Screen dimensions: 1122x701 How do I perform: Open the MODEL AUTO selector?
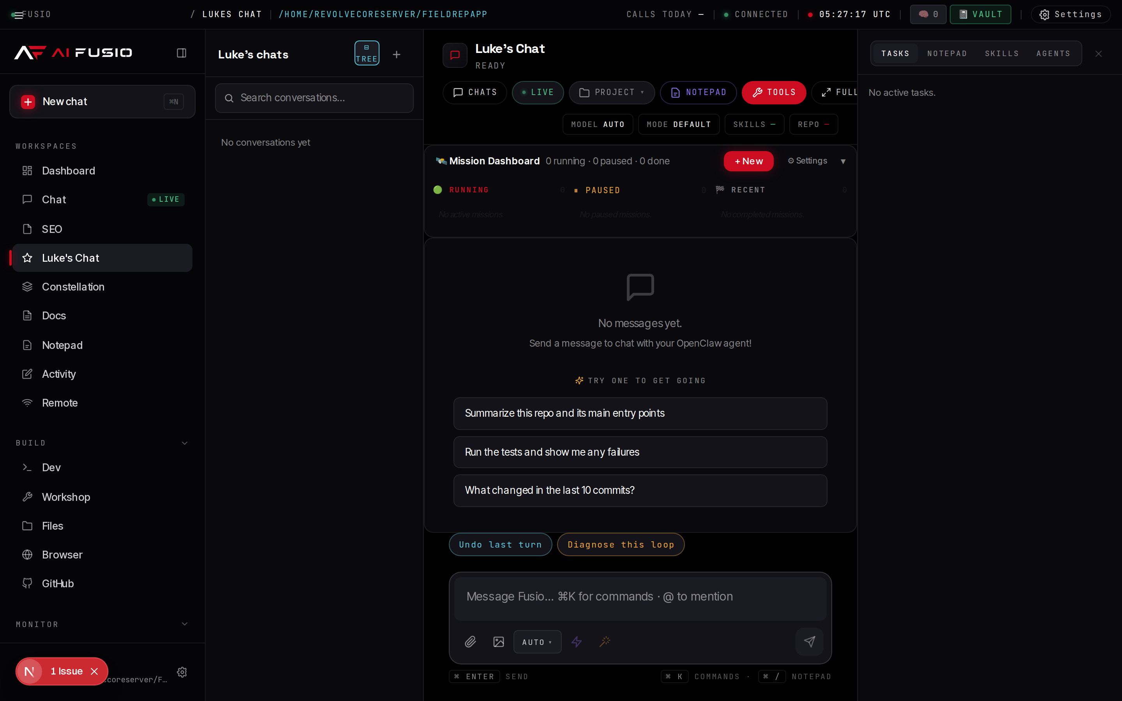(598, 124)
